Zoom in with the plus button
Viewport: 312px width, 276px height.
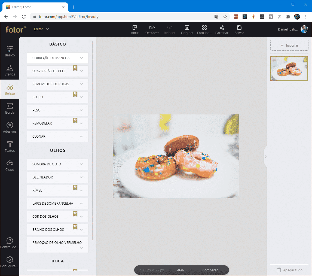[191, 270]
